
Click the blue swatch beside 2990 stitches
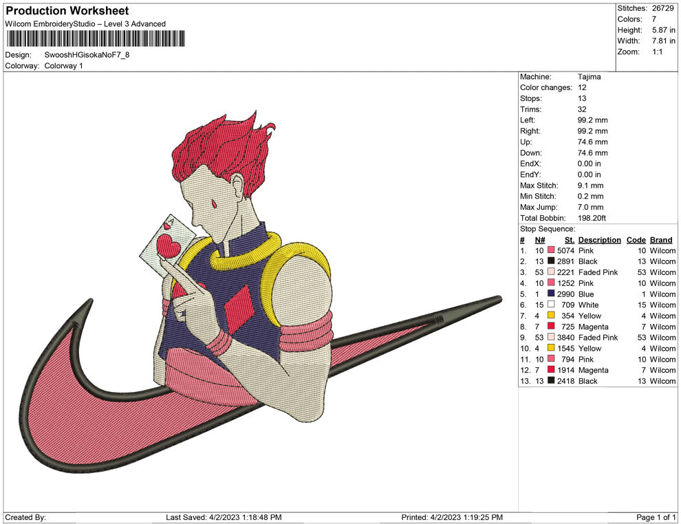click(x=551, y=294)
